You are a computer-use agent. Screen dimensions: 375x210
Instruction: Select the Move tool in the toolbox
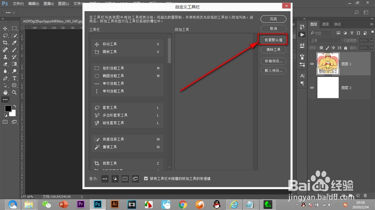(5, 28)
